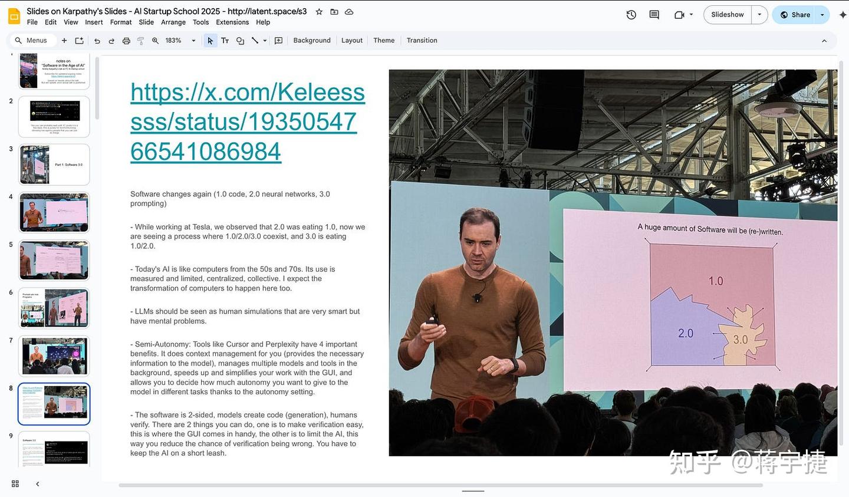Select slide 4 thumbnail in the filmstrip
This screenshot has height=497, width=849.
pos(54,212)
